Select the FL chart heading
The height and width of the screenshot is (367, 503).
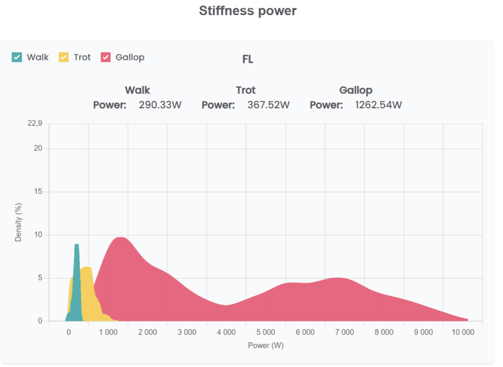point(248,60)
